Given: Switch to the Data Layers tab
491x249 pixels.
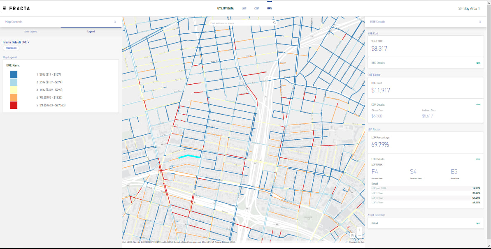Looking at the screenshot, I should [x=31, y=32].
